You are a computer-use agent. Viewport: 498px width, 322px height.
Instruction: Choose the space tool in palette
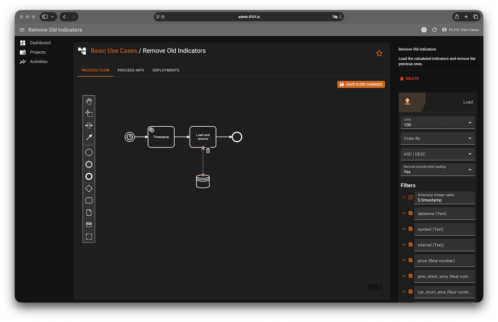[x=89, y=125]
